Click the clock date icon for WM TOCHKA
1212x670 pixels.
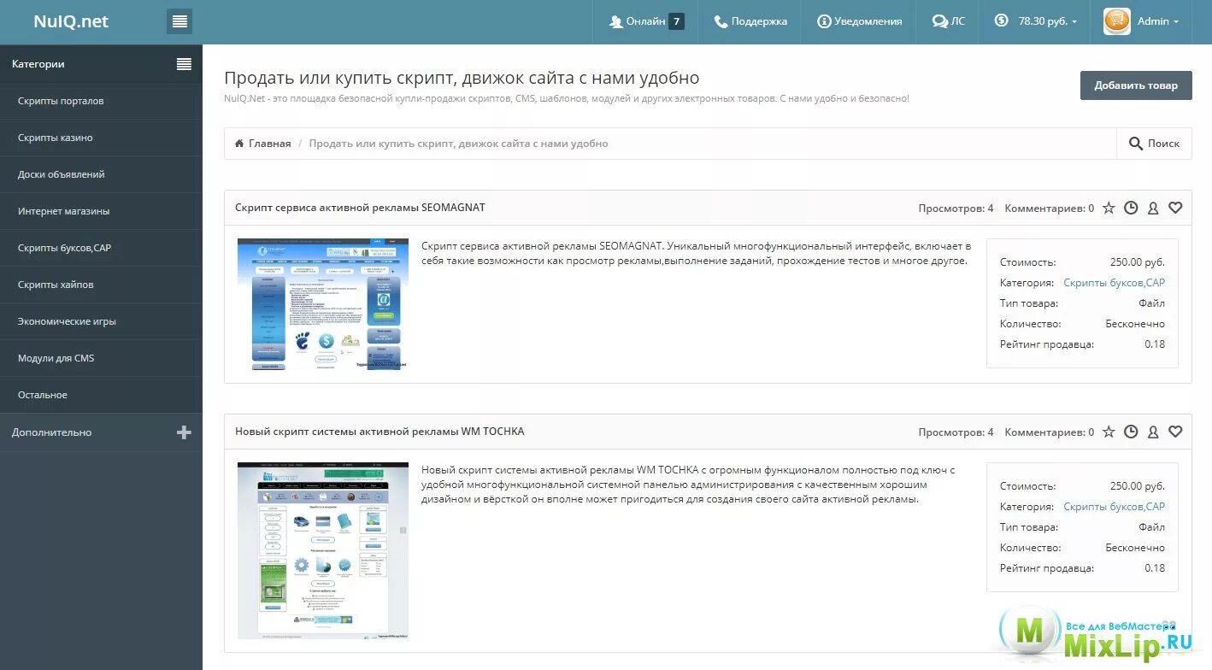pyautogui.click(x=1131, y=432)
